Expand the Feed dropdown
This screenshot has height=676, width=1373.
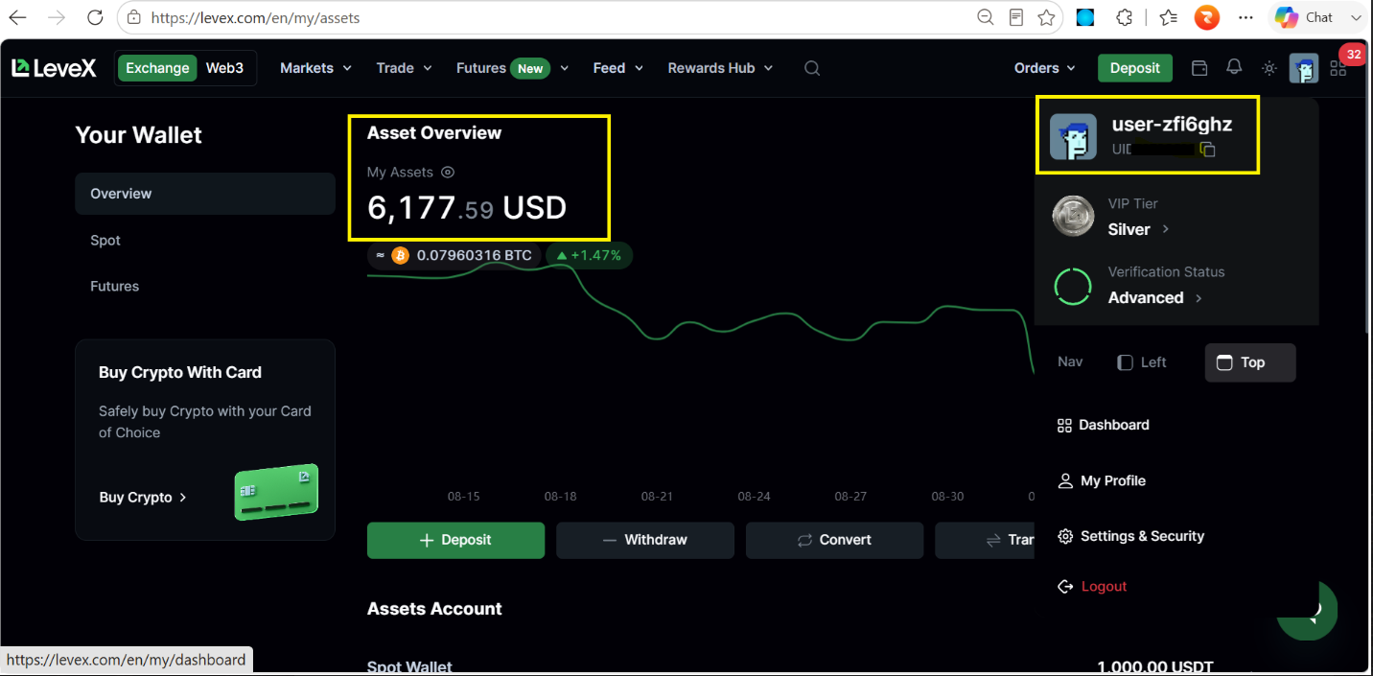pos(617,68)
